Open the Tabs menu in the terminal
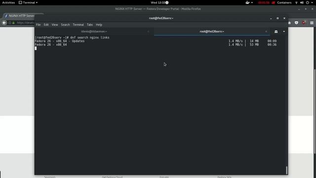 pyautogui.click(x=90, y=25)
